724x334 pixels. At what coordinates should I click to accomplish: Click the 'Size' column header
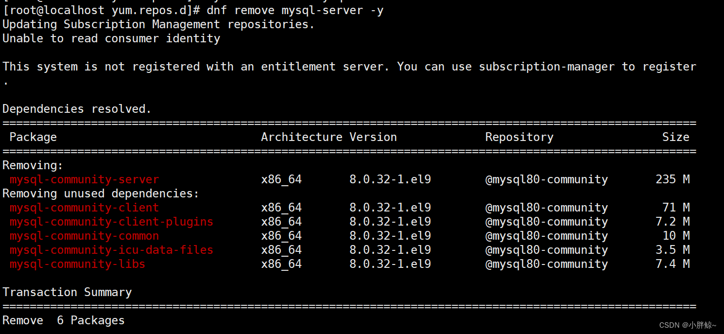tap(676, 137)
